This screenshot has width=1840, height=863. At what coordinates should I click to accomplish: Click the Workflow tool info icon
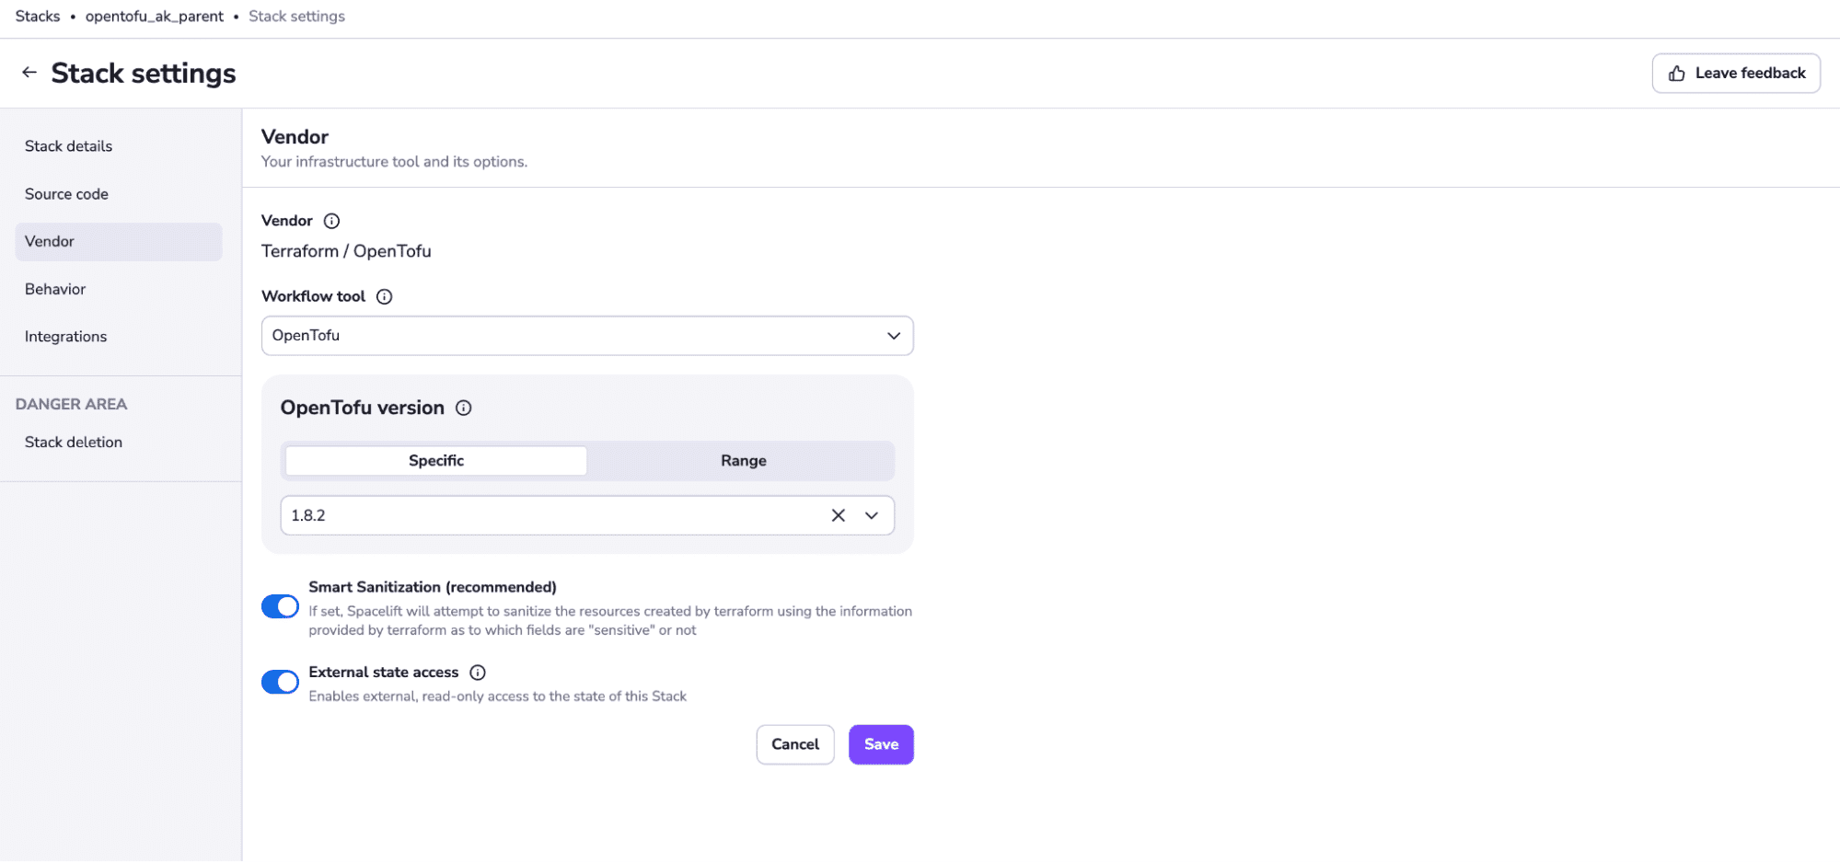(385, 296)
